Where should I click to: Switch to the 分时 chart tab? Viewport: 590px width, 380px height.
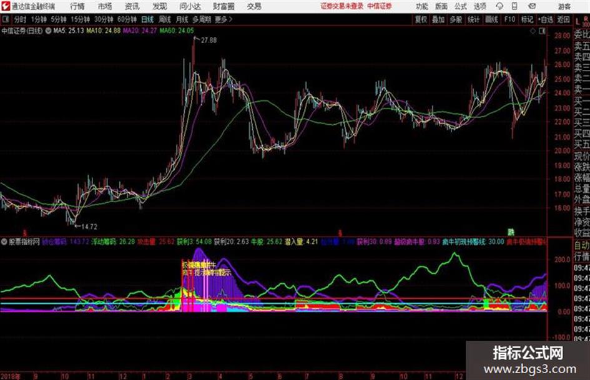click(x=21, y=19)
